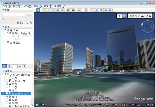Viewport: 156px width, 108px height.
Task: Click the magnifier search icon in Places panel
Action: click(4, 66)
